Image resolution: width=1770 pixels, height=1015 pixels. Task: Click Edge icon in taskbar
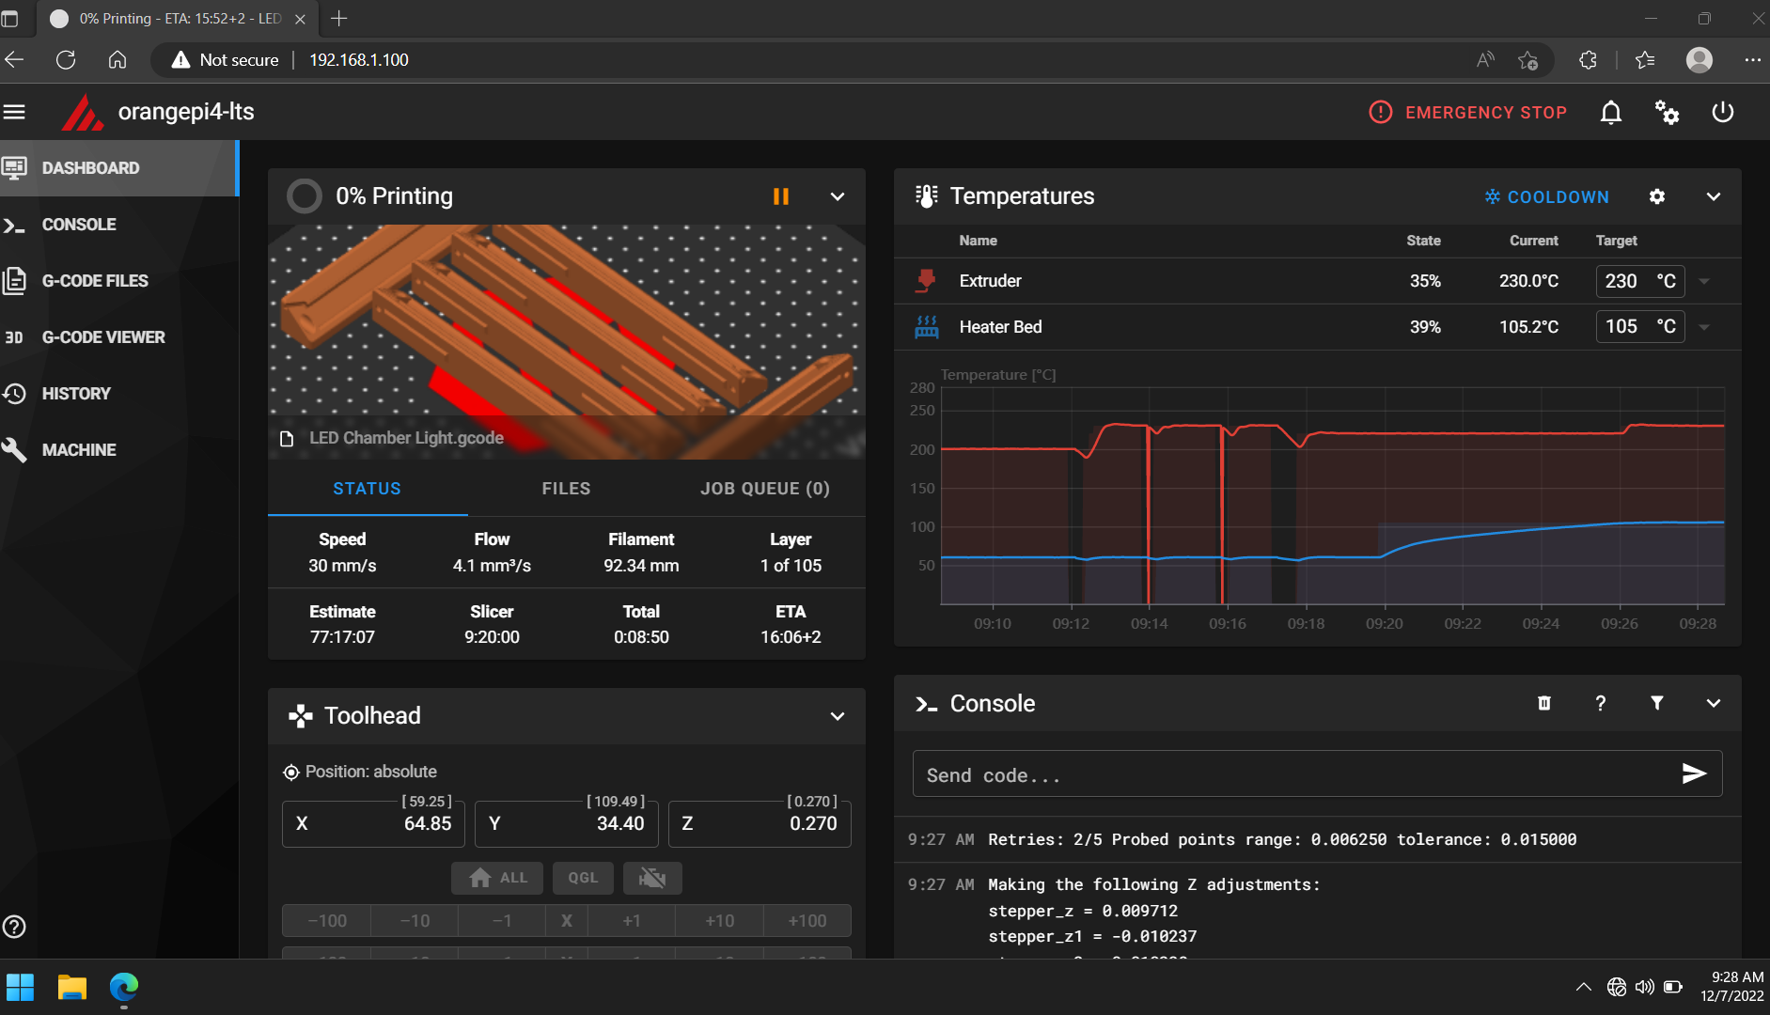click(x=124, y=987)
